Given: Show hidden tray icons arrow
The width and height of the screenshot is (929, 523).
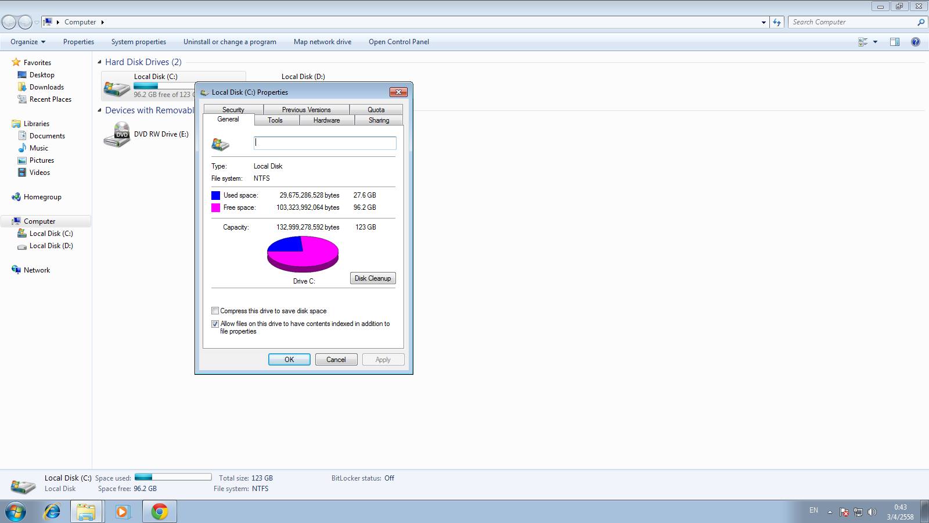Looking at the screenshot, I should (830, 512).
